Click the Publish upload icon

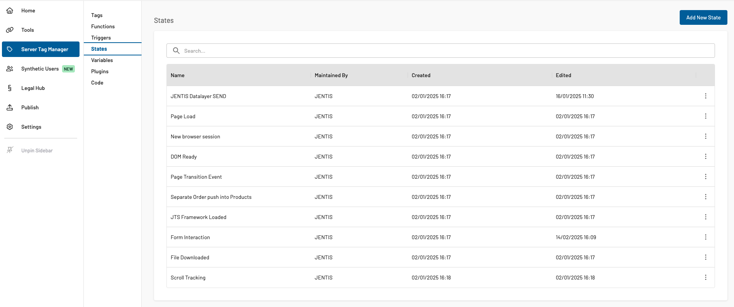click(10, 107)
